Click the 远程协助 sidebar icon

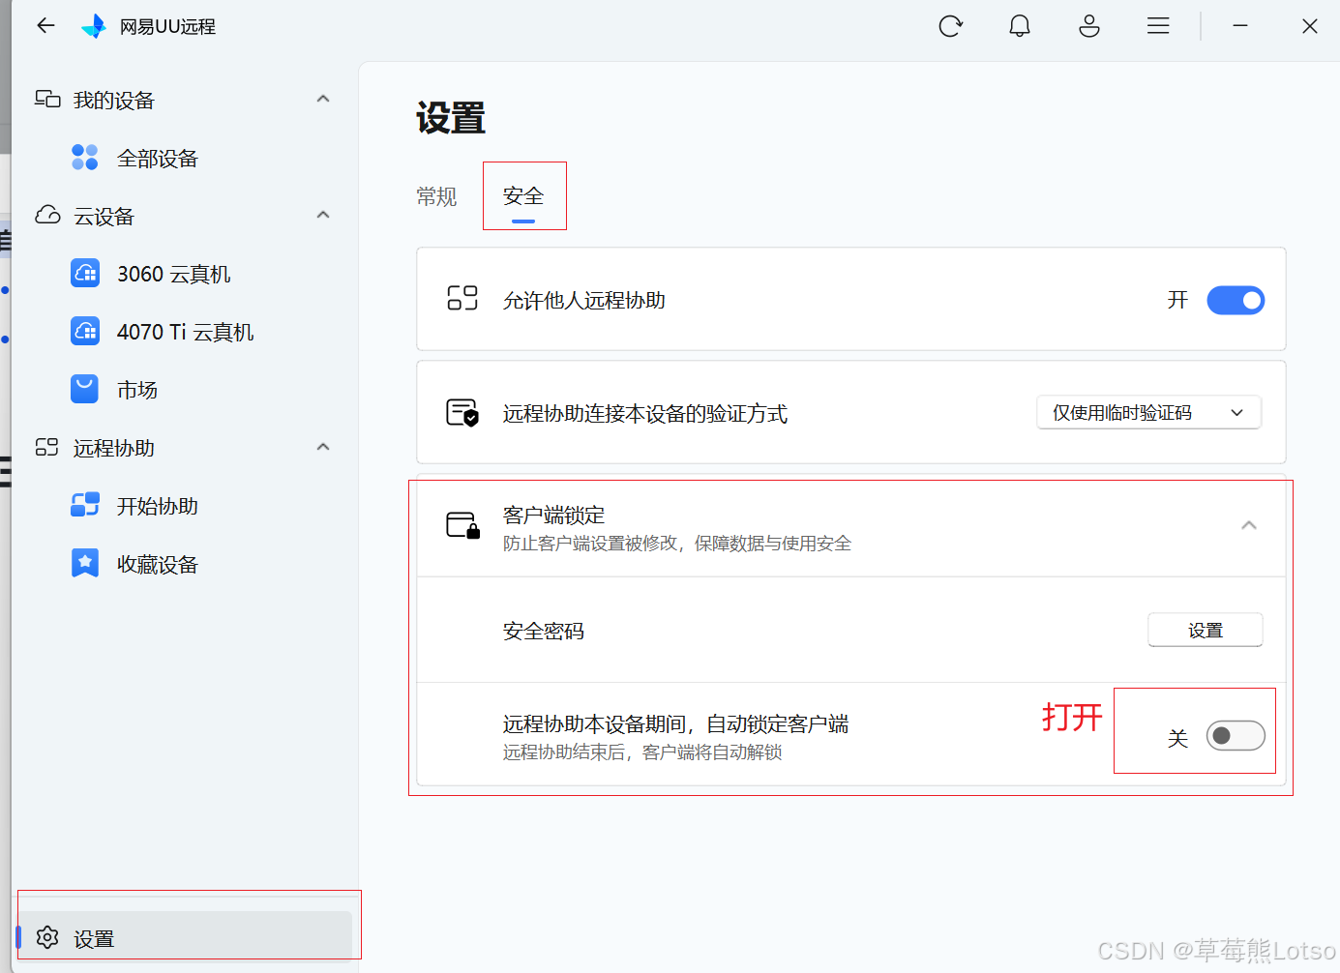(47, 447)
